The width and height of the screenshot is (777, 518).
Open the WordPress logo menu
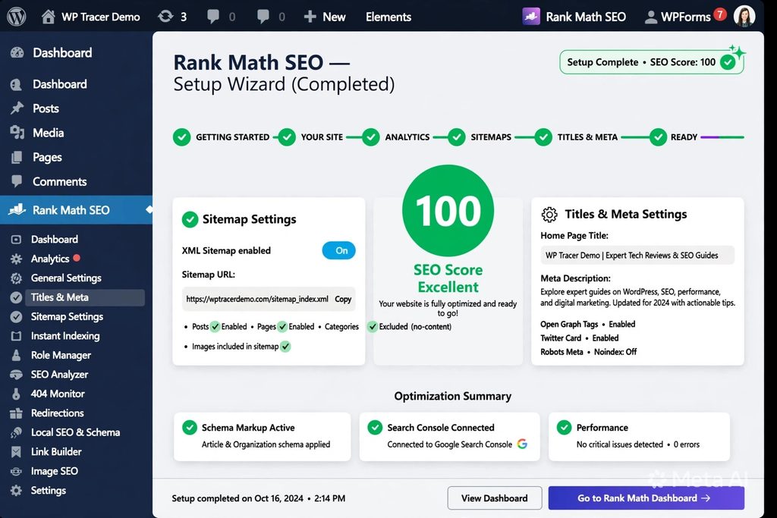coord(17,17)
